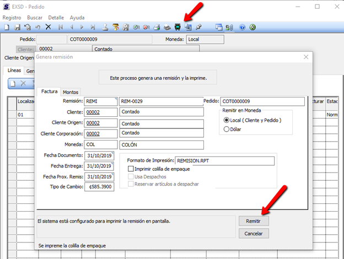Open the Registro menu

point(12,18)
